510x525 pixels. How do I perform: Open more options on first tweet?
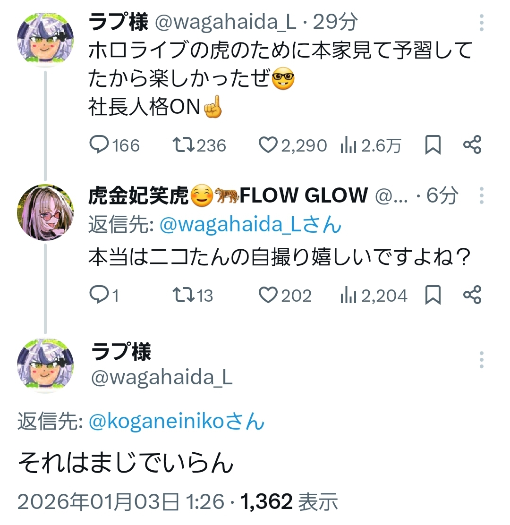click(x=481, y=23)
